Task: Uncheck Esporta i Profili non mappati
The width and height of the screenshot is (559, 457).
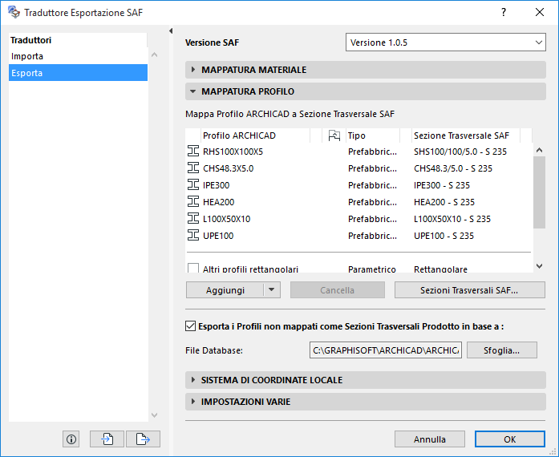Action: coord(190,326)
